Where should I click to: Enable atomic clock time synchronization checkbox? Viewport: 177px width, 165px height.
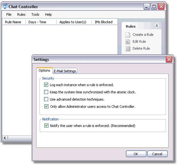point(46,92)
